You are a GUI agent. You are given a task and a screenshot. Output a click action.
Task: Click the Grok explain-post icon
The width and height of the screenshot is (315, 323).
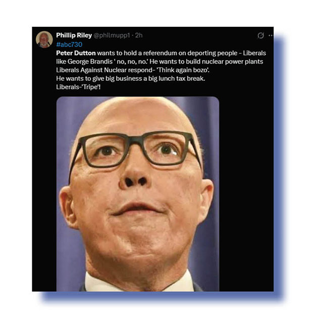[261, 35]
